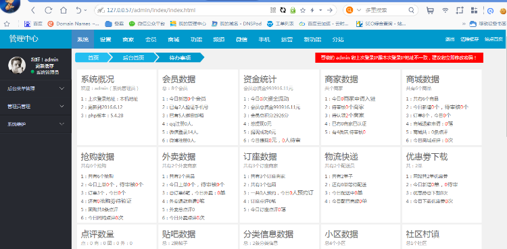Click the wifi toolbar icon
The width and height of the screenshot is (507, 249).
pyautogui.click(x=445, y=11)
